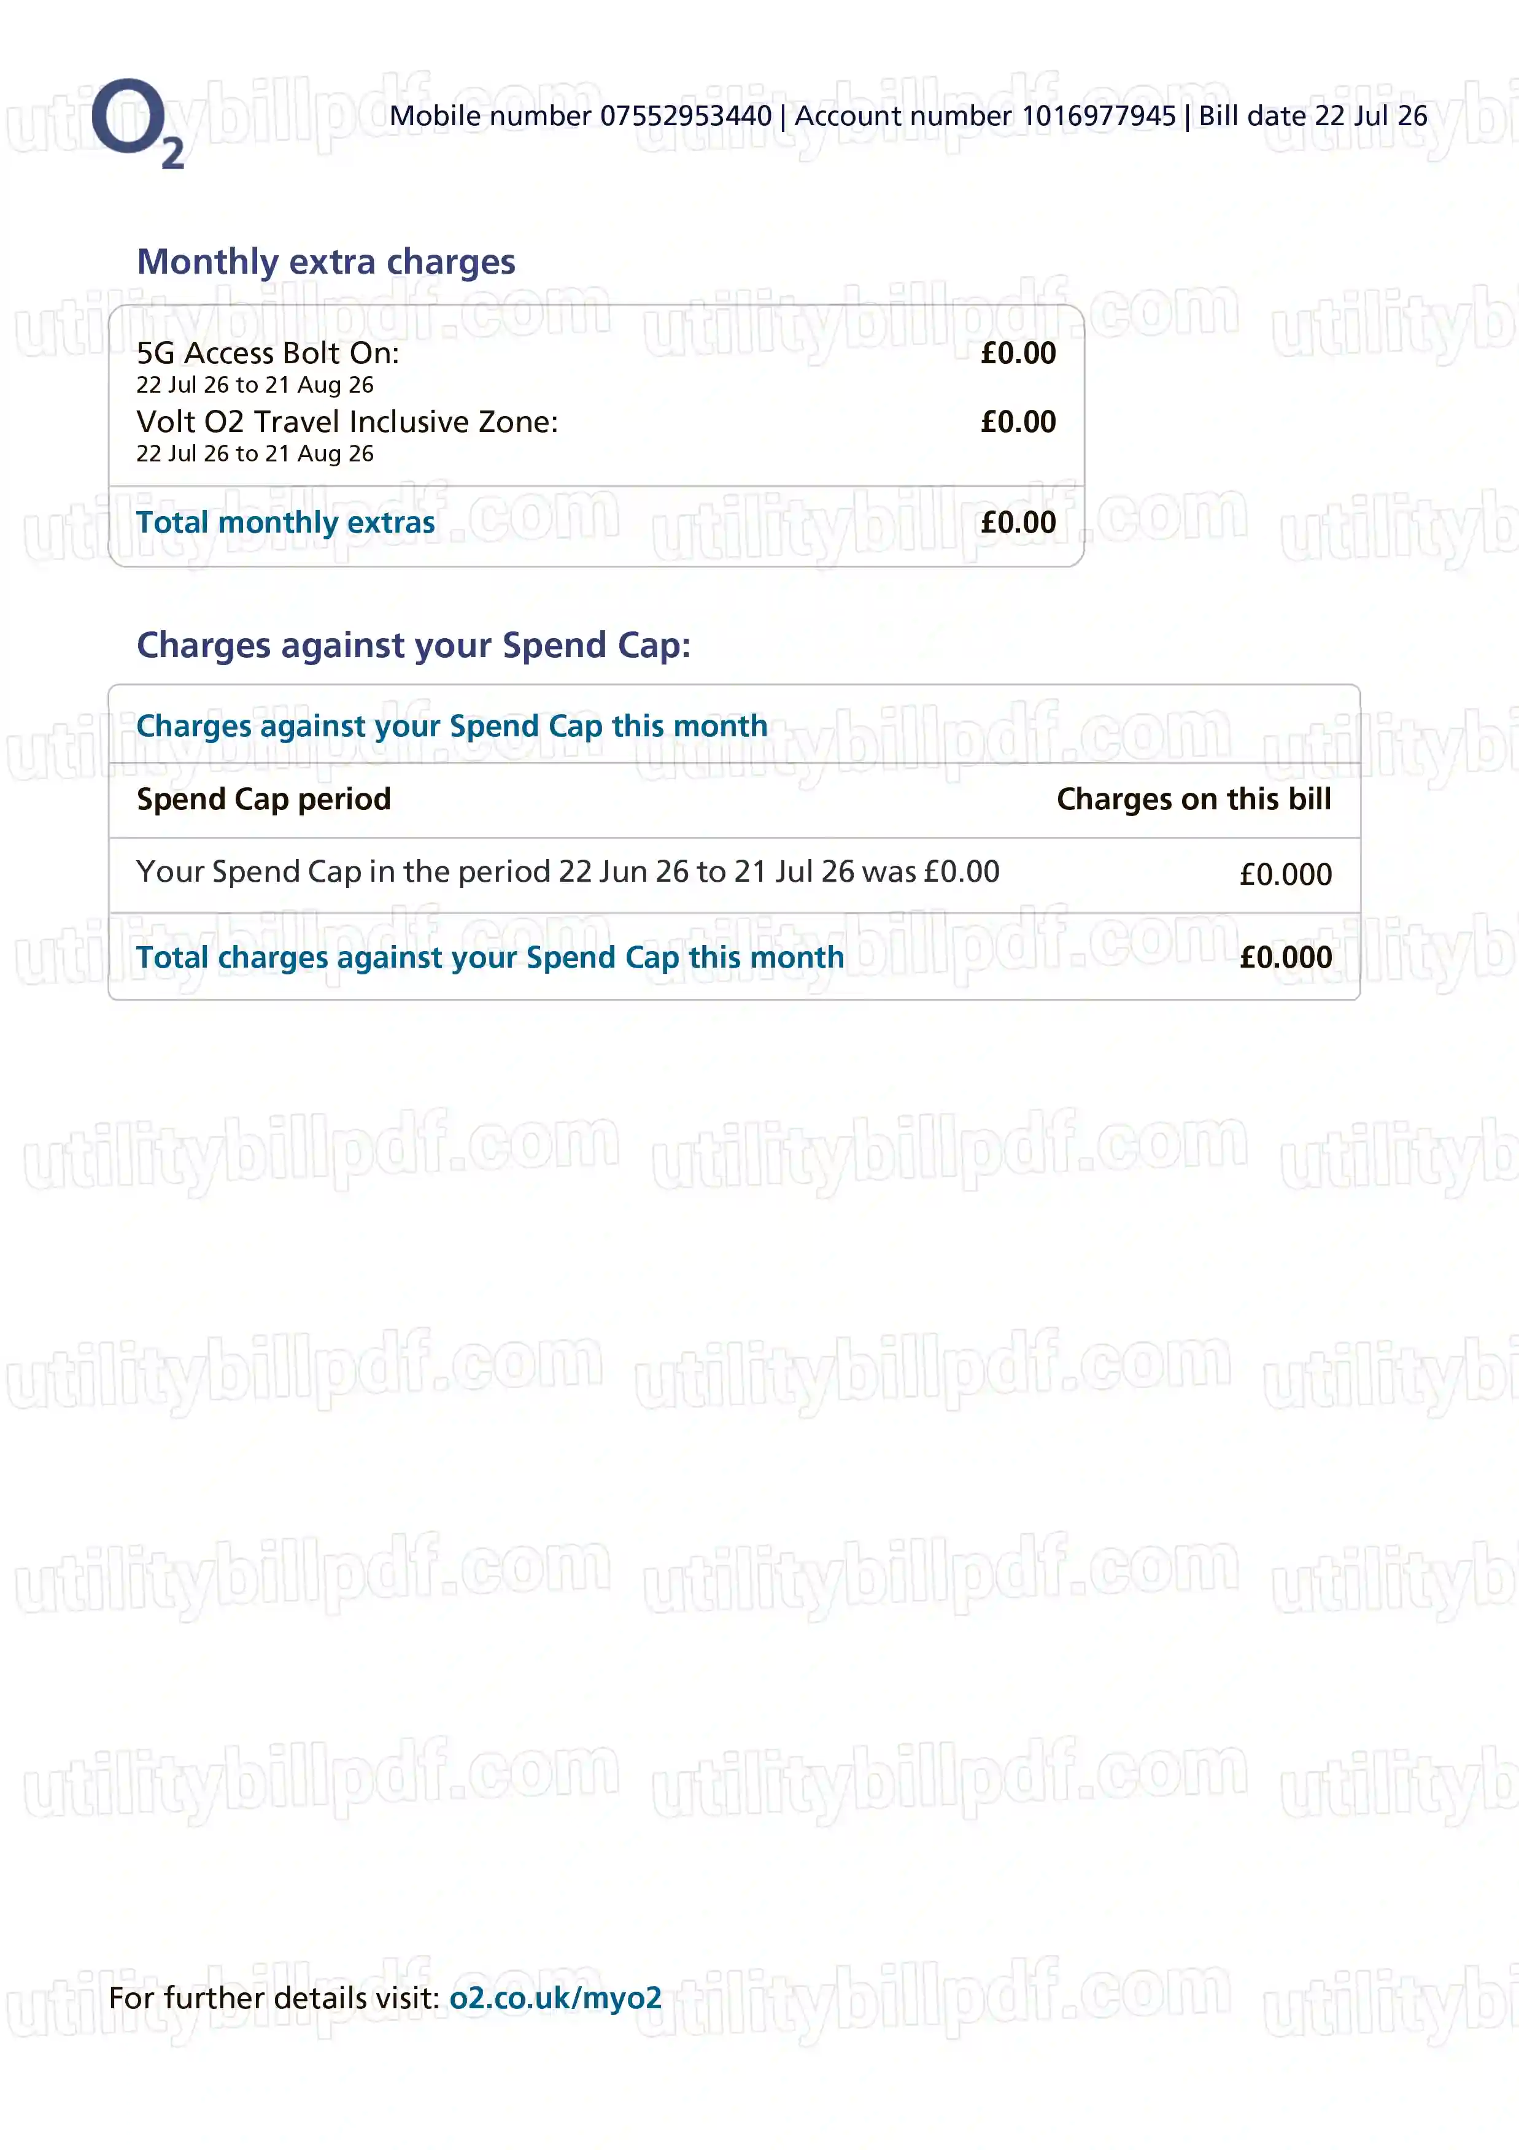Viewport: 1519px width, 2150px height.
Task: Click the 5G Access Bolt On £0.00 amount
Action: [x=1018, y=353]
